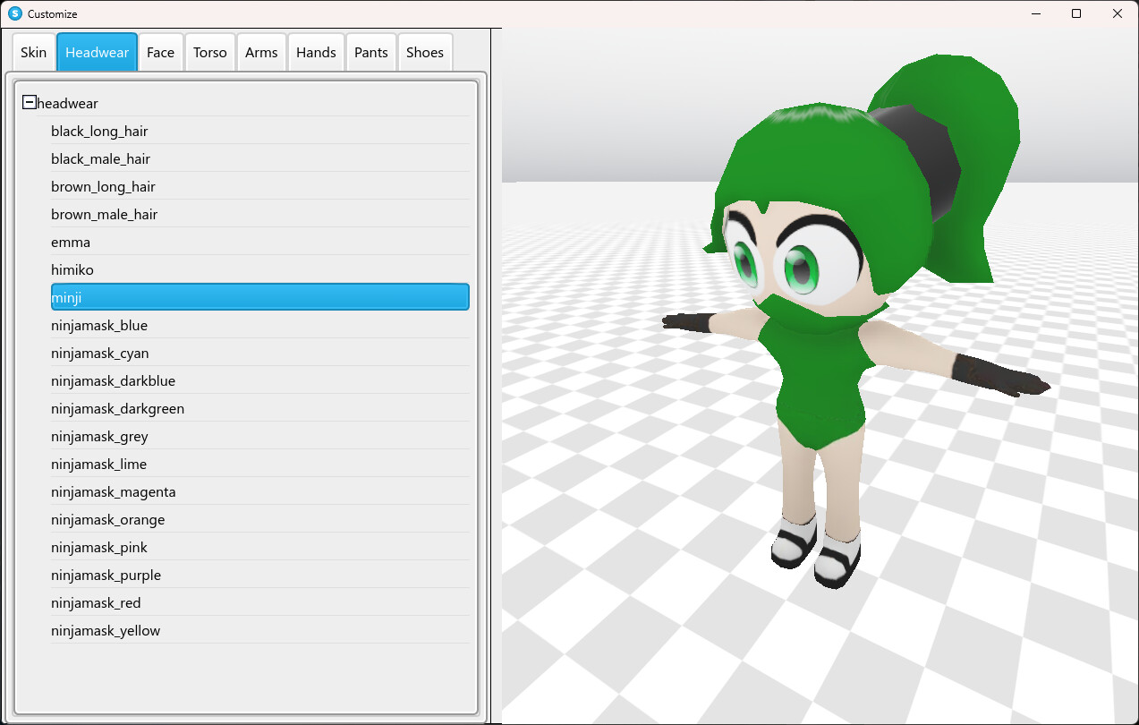Image resolution: width=1139 pixels, height=725 pixels.
Task: Select the Pants tab
Action: (370, 52)
